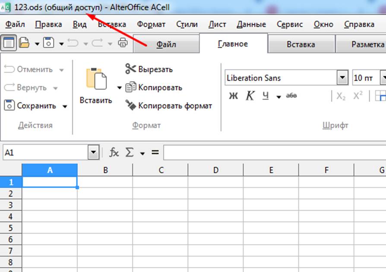Open the Лист menu
This screenshot has width=386, height=272.
tap(217, 24)
